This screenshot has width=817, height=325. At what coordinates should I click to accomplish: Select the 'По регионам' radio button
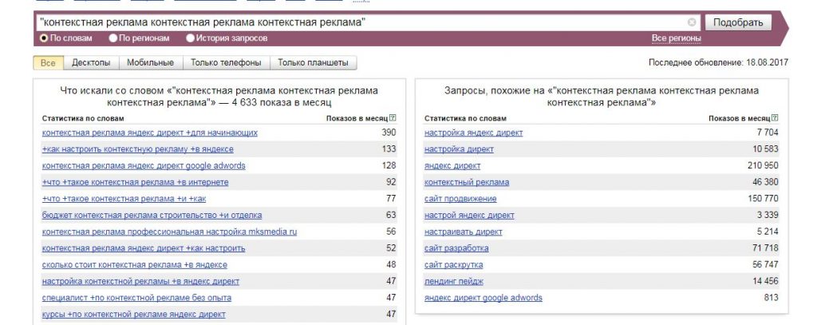tap(113, 38)
